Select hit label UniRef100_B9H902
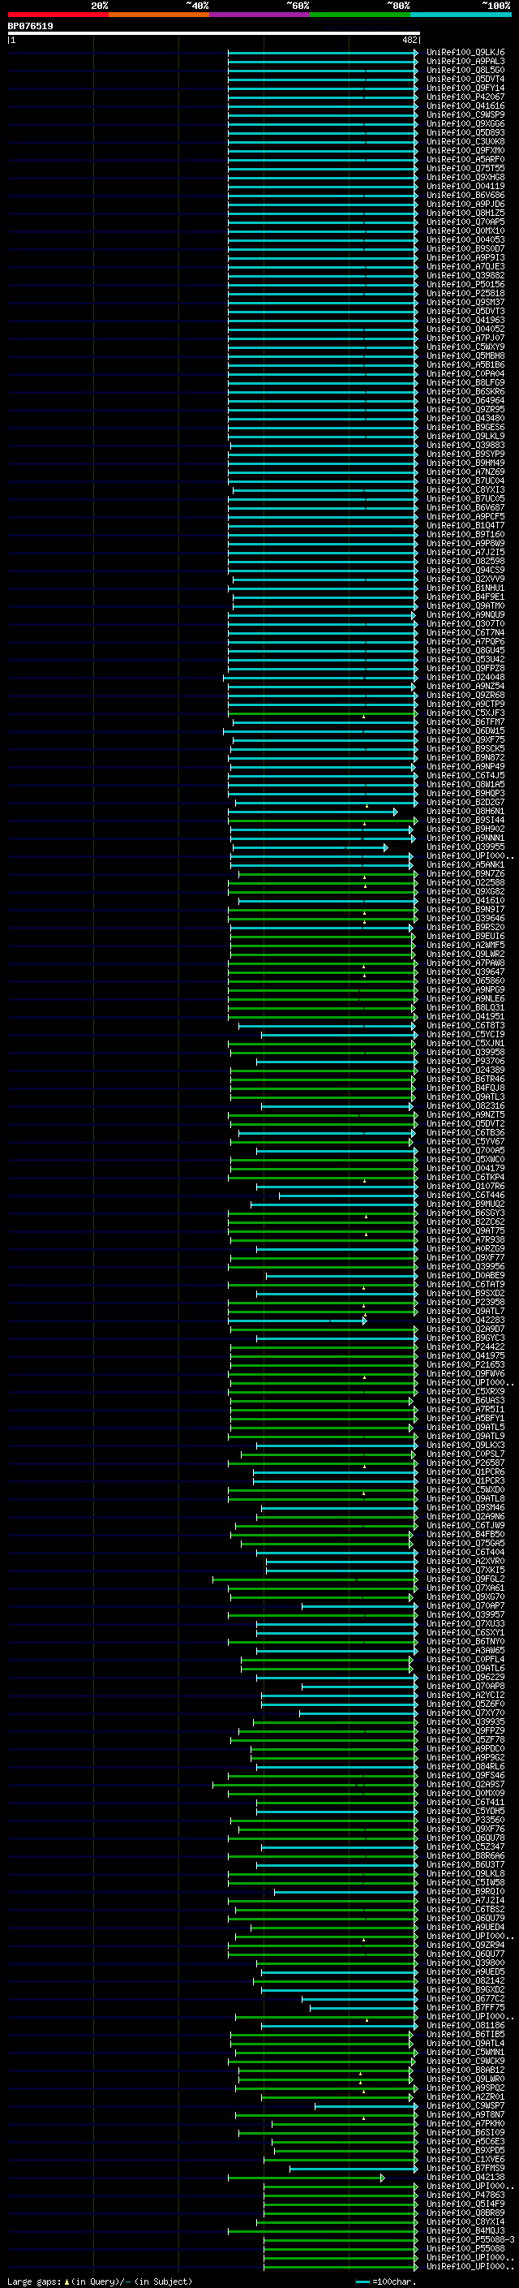Image resolution: width=519 pixels, height=2288 pixels. [465, 829]
